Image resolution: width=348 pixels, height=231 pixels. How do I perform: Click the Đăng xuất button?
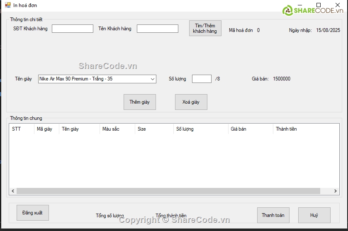tap(33, 213)
